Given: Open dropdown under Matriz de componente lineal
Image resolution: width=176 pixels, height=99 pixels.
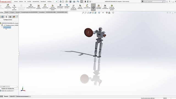Looking at the screenshot, I should coord(31,10).
